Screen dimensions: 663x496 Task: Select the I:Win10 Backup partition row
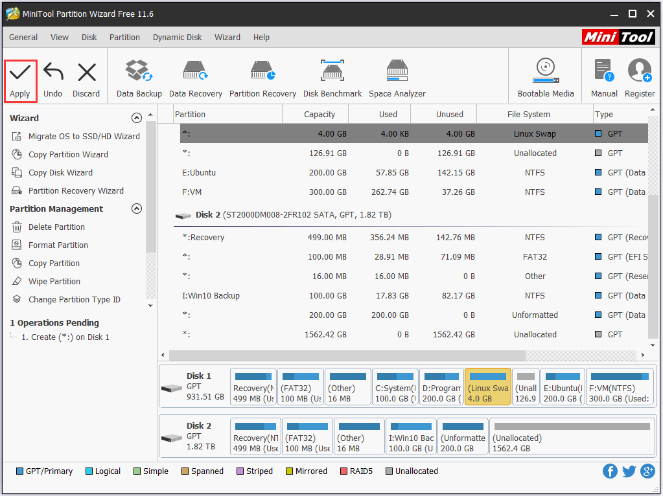[414, 296]
